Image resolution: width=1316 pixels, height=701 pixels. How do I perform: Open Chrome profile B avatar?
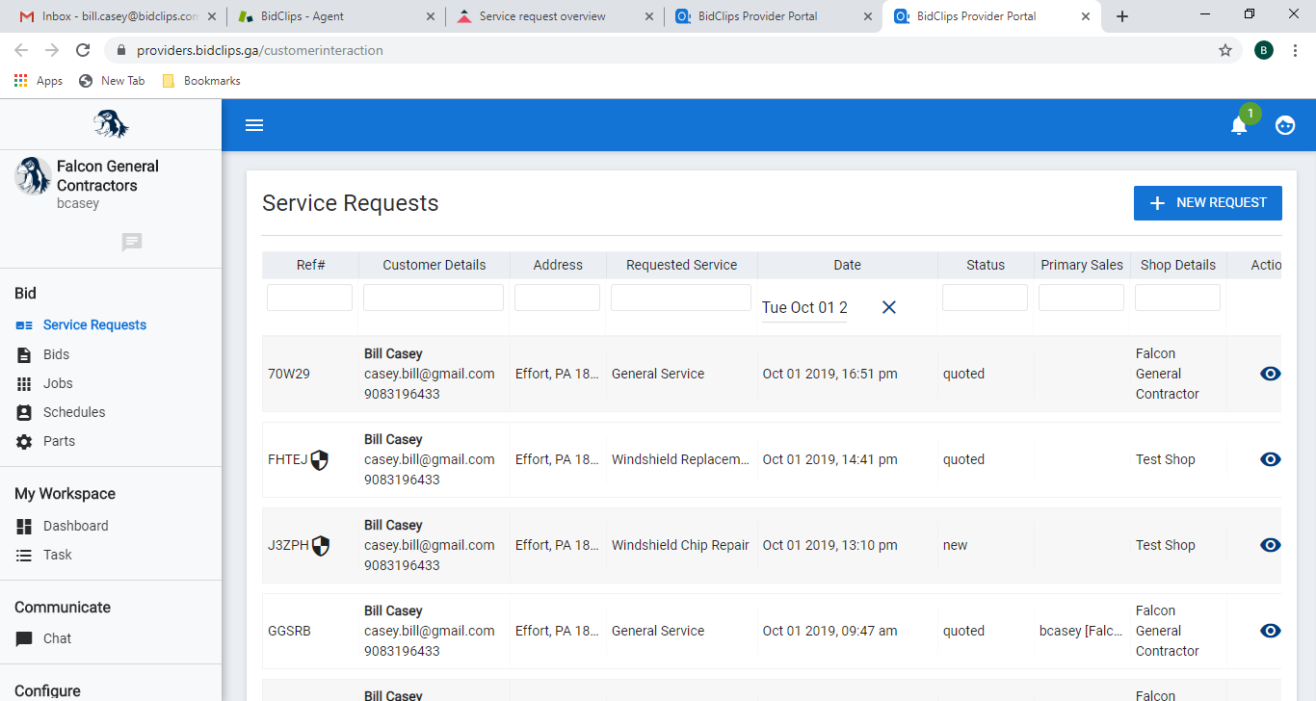(1264, 50)
